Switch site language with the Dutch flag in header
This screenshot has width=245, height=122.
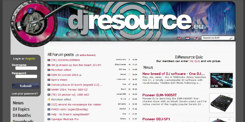point(188,38)
